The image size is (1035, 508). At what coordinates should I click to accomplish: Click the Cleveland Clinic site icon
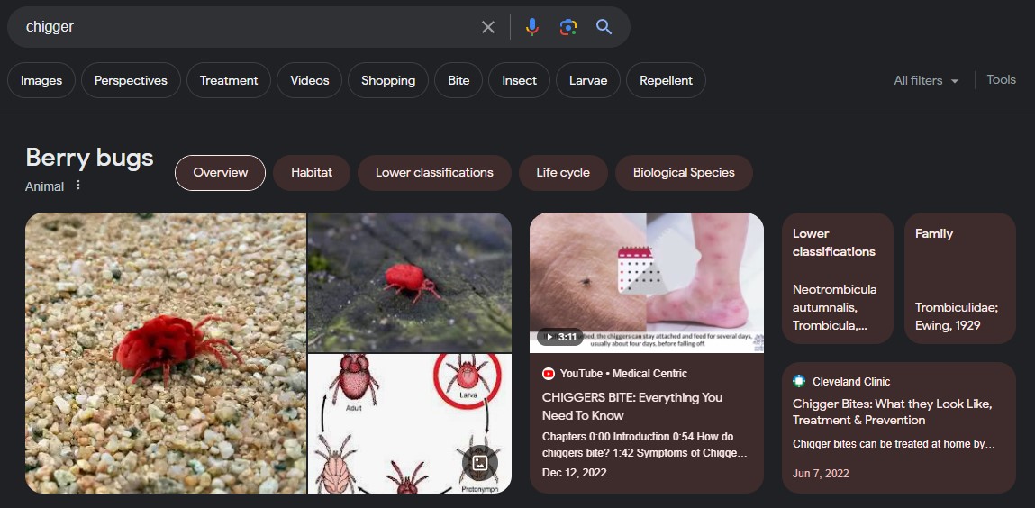[x=799, y=381]
